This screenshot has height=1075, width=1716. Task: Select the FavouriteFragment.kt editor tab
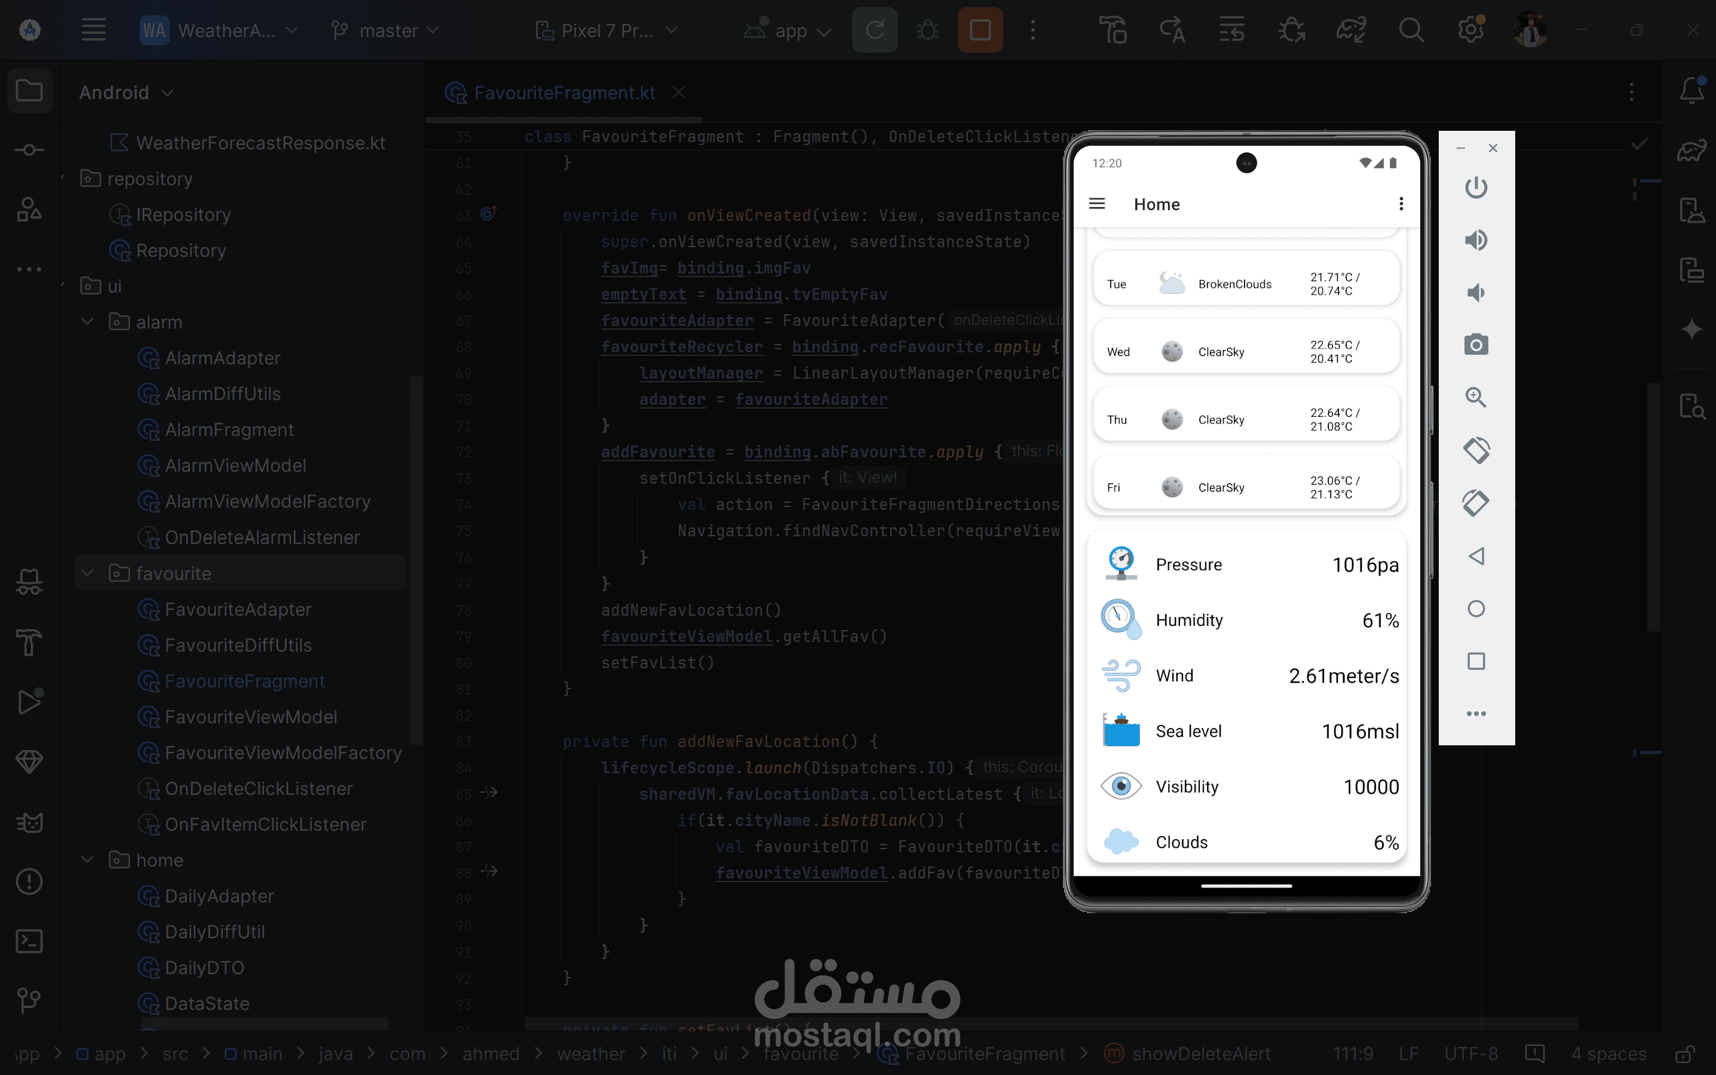(563, 93)
